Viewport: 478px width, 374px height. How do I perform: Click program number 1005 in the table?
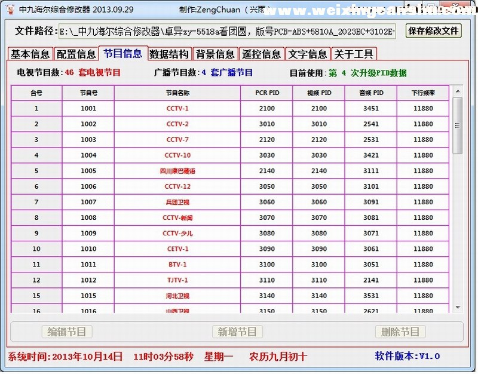click(88, 171)
